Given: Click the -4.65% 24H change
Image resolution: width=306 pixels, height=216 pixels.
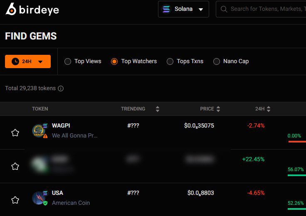Looking at the screenshot, I should point(256,193).
